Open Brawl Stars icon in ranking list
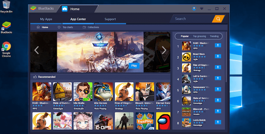Screen dimensions: 265x134 (186, 57)
